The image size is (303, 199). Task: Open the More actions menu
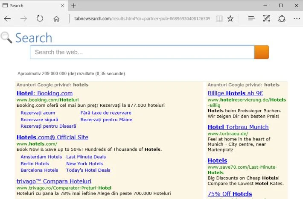pyautogui.click(x=297, y=18)
